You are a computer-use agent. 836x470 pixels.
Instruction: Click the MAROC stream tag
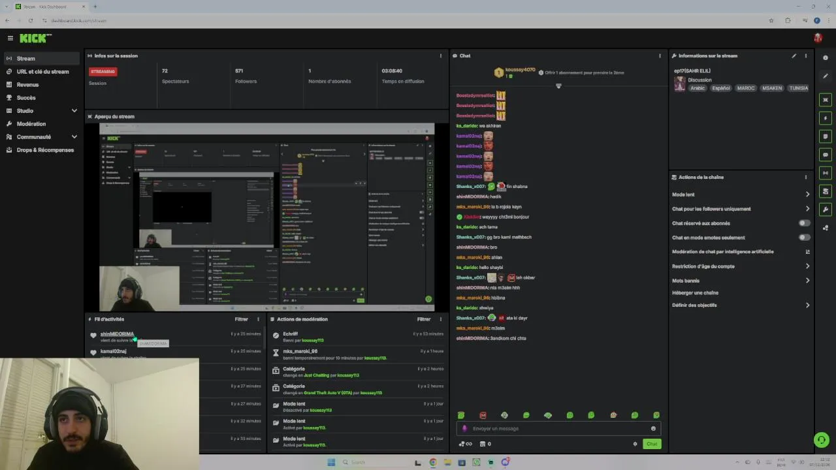pyautogui.click(x=745, y=88)
